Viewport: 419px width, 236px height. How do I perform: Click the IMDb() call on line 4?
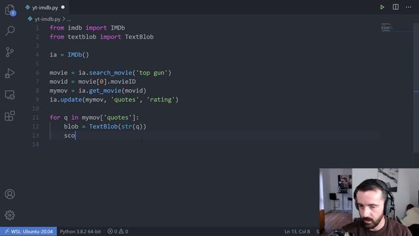pos(78,55)
